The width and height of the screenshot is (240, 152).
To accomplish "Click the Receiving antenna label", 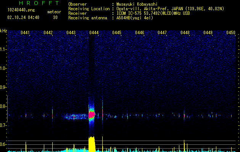I will [88, 18].
